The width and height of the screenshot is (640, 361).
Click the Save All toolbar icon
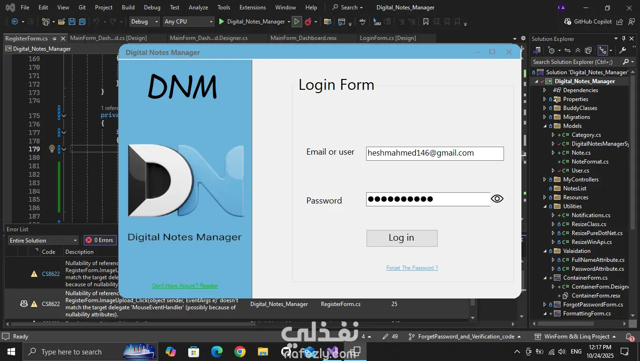pos(82,22)
